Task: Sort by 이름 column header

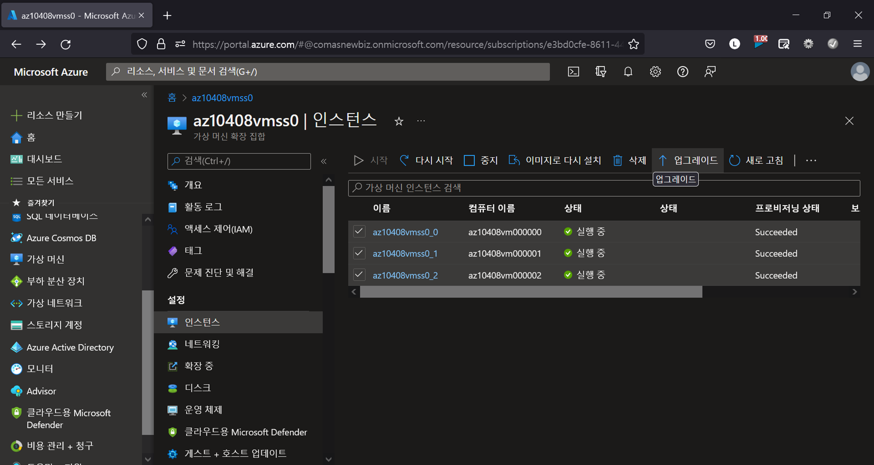Action: point(382,208)
